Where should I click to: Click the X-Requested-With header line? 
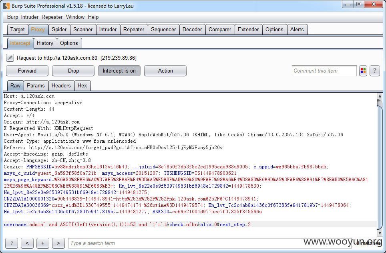tap(48, 128)
